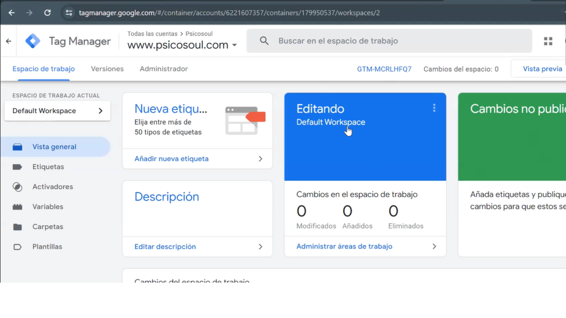
Task: Click the new tag illustration graphic
Action: coord(245,120)
